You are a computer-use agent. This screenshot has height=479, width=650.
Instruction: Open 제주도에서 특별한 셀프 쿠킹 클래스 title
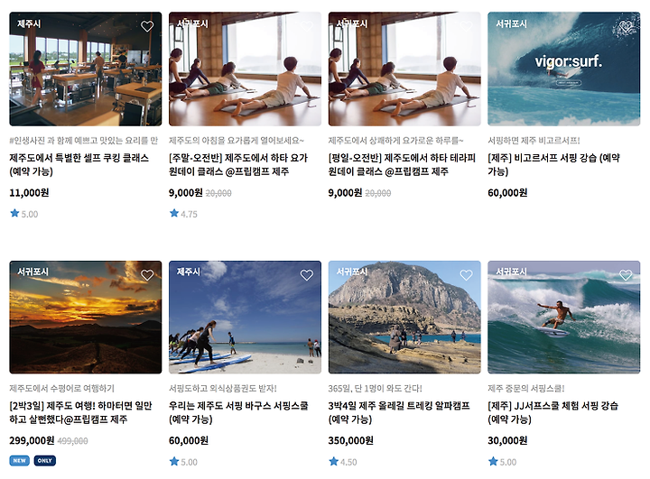tap(79, 164)
